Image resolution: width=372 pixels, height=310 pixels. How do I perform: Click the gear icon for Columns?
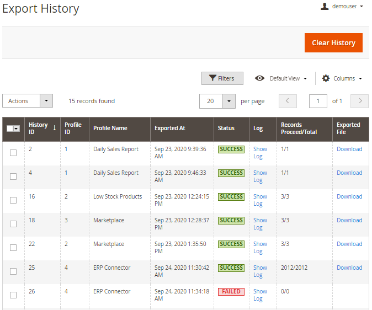(x=326, y=78)
